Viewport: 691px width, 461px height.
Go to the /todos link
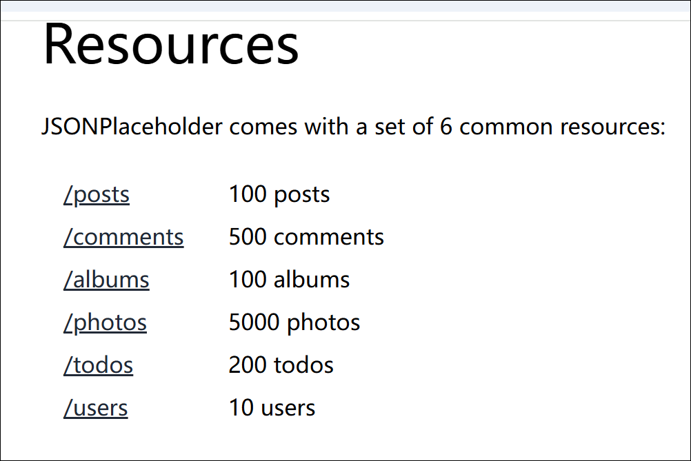(x=99, y=365)
